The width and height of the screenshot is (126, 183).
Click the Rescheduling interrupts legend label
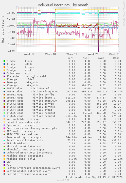pos(24,137)
